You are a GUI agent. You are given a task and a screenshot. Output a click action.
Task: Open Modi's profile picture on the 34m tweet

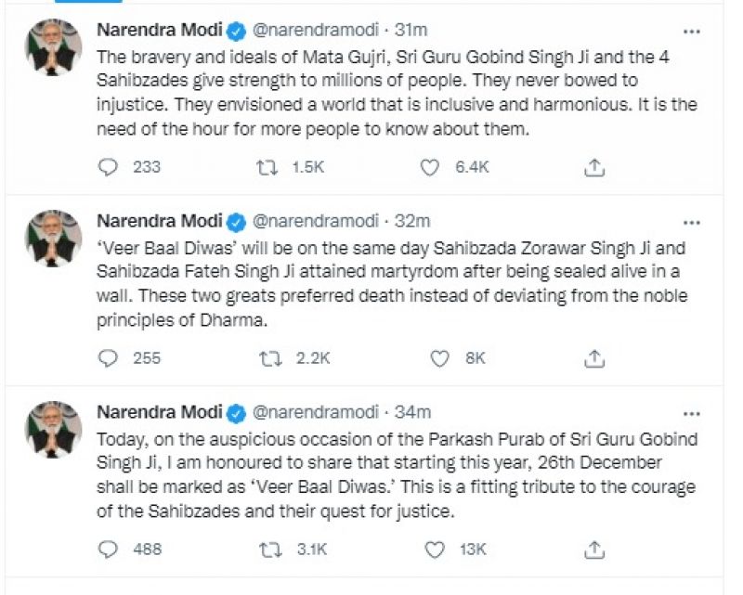pos(53,427)
